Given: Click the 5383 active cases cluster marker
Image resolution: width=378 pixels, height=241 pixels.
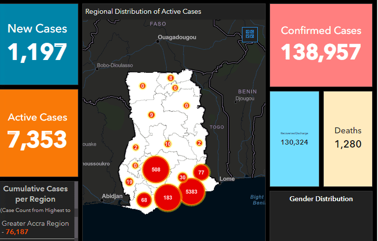Looking at the screenshot, I should [191, 191].
